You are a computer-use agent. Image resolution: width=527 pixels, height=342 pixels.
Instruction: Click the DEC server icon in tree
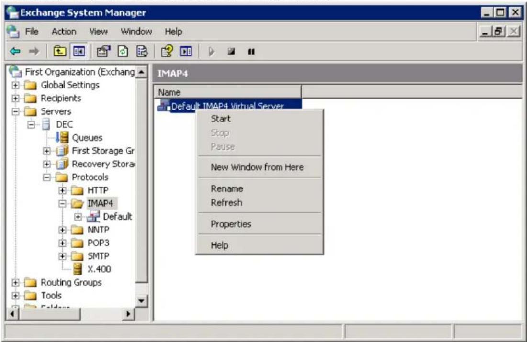point(46,124)
